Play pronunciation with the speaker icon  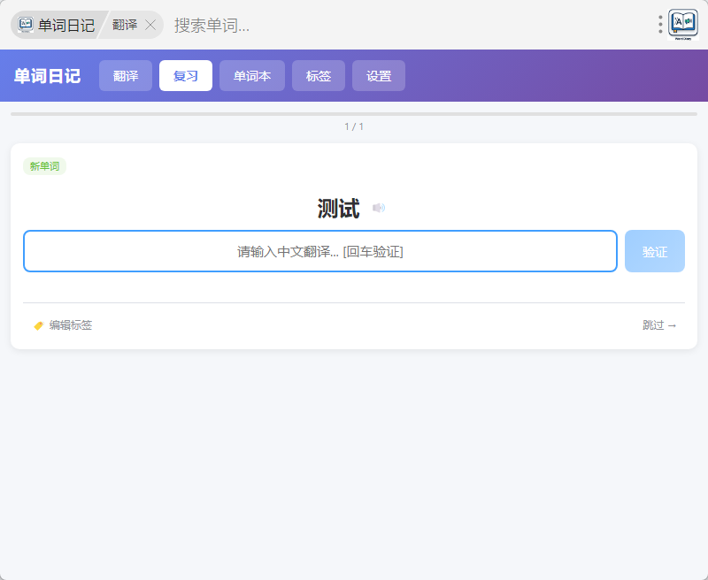(379, 209)
